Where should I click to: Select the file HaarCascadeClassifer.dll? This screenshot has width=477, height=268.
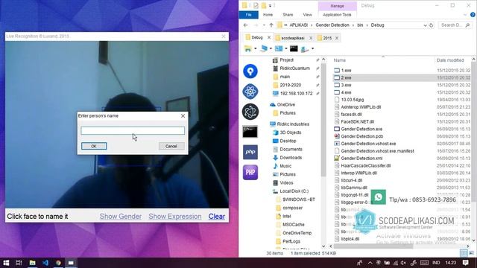click(x=366, y=165)
